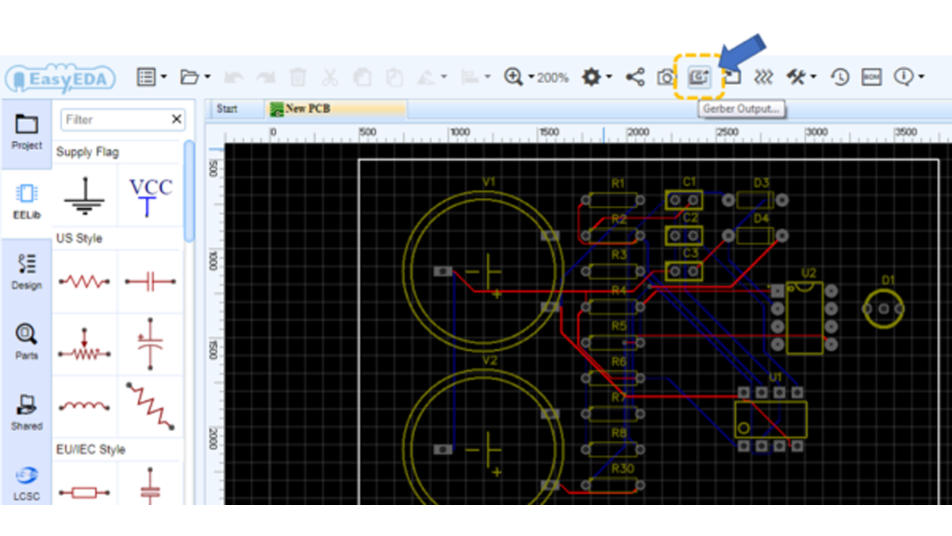
Task: Open the Design manager sidebar icon
Action: (27, 272)
